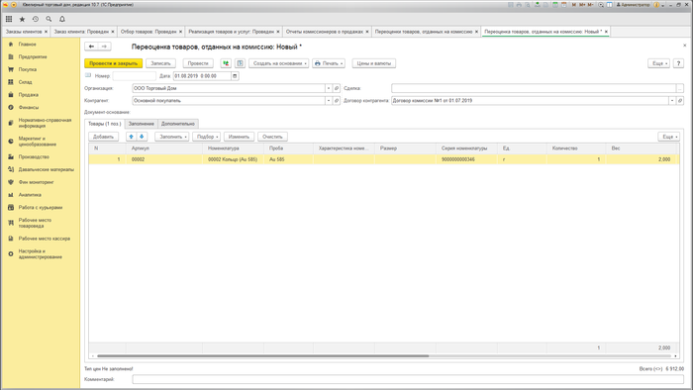Viewport: 693px width, 390px height.
Task: Click the search magnifier icon
Action: (49, 19)
